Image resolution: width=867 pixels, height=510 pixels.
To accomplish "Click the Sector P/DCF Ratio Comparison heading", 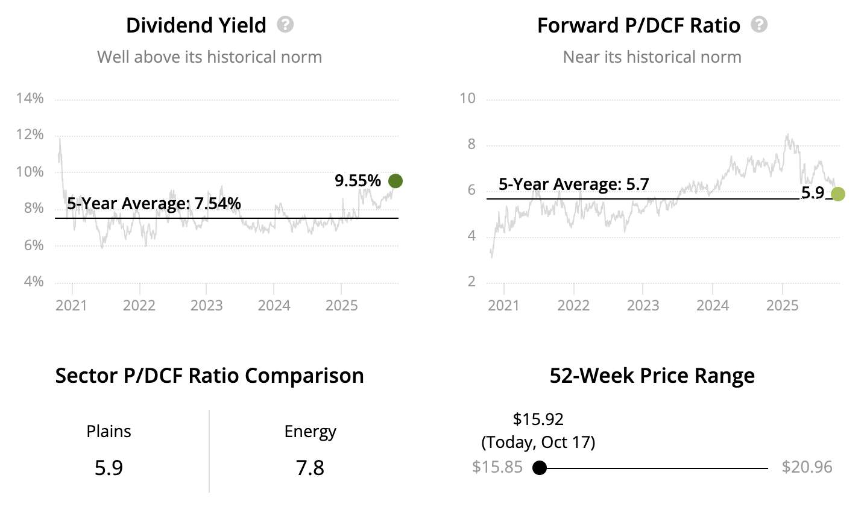I will [209, 376].
